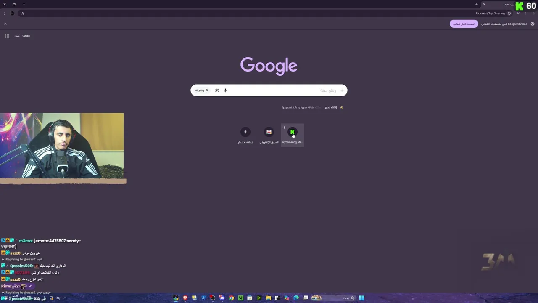This screenshot has height=303, width=538.
Task: Open more actions for the Kick shortcut
Action: (x=284, y=128)
